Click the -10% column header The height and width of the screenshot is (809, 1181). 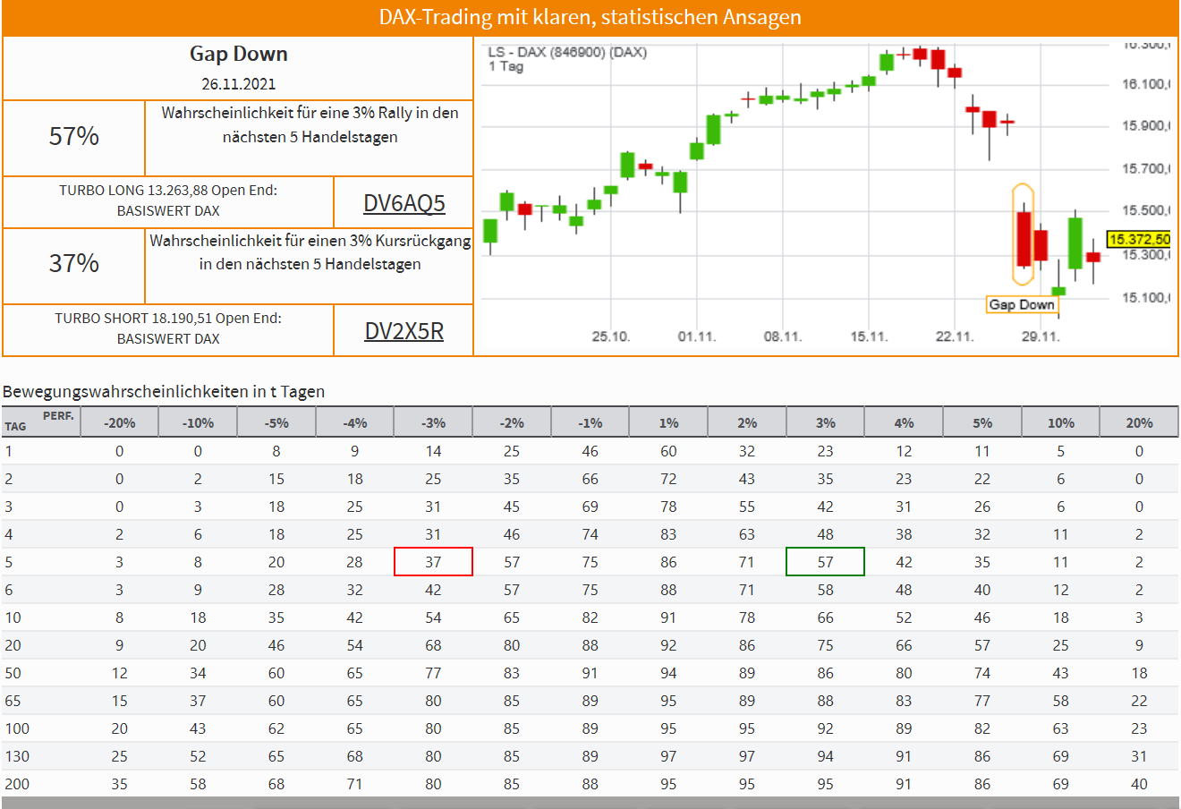pos(198,422)
